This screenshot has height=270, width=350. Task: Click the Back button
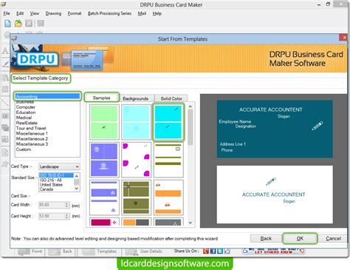[266, 238]
